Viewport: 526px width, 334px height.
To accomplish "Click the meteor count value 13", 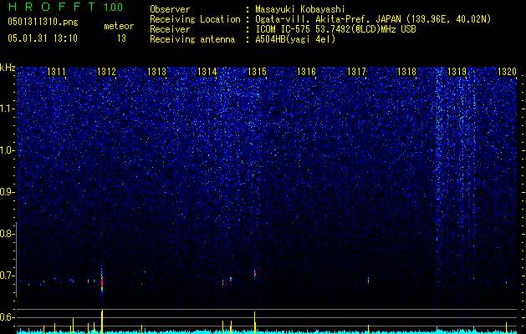I will (x=121, y=38).
